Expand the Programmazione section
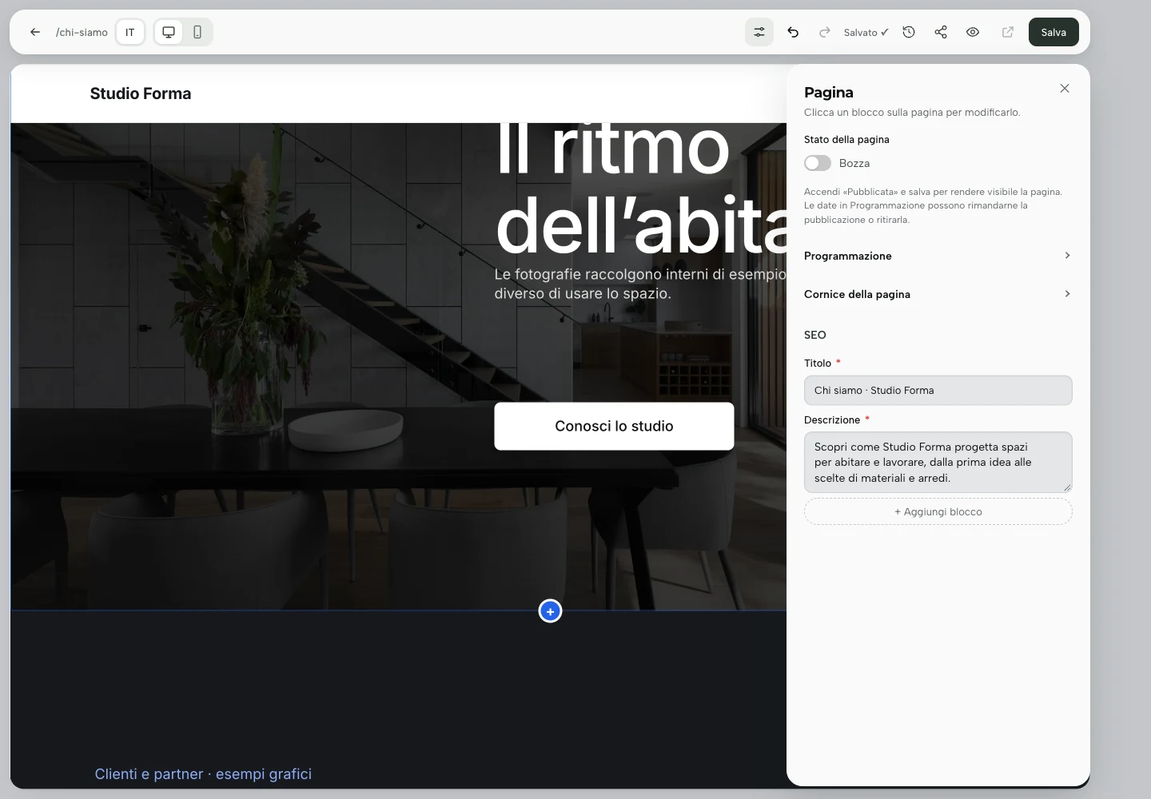This screenshot has height=799, width=1151. click(938, 256)
